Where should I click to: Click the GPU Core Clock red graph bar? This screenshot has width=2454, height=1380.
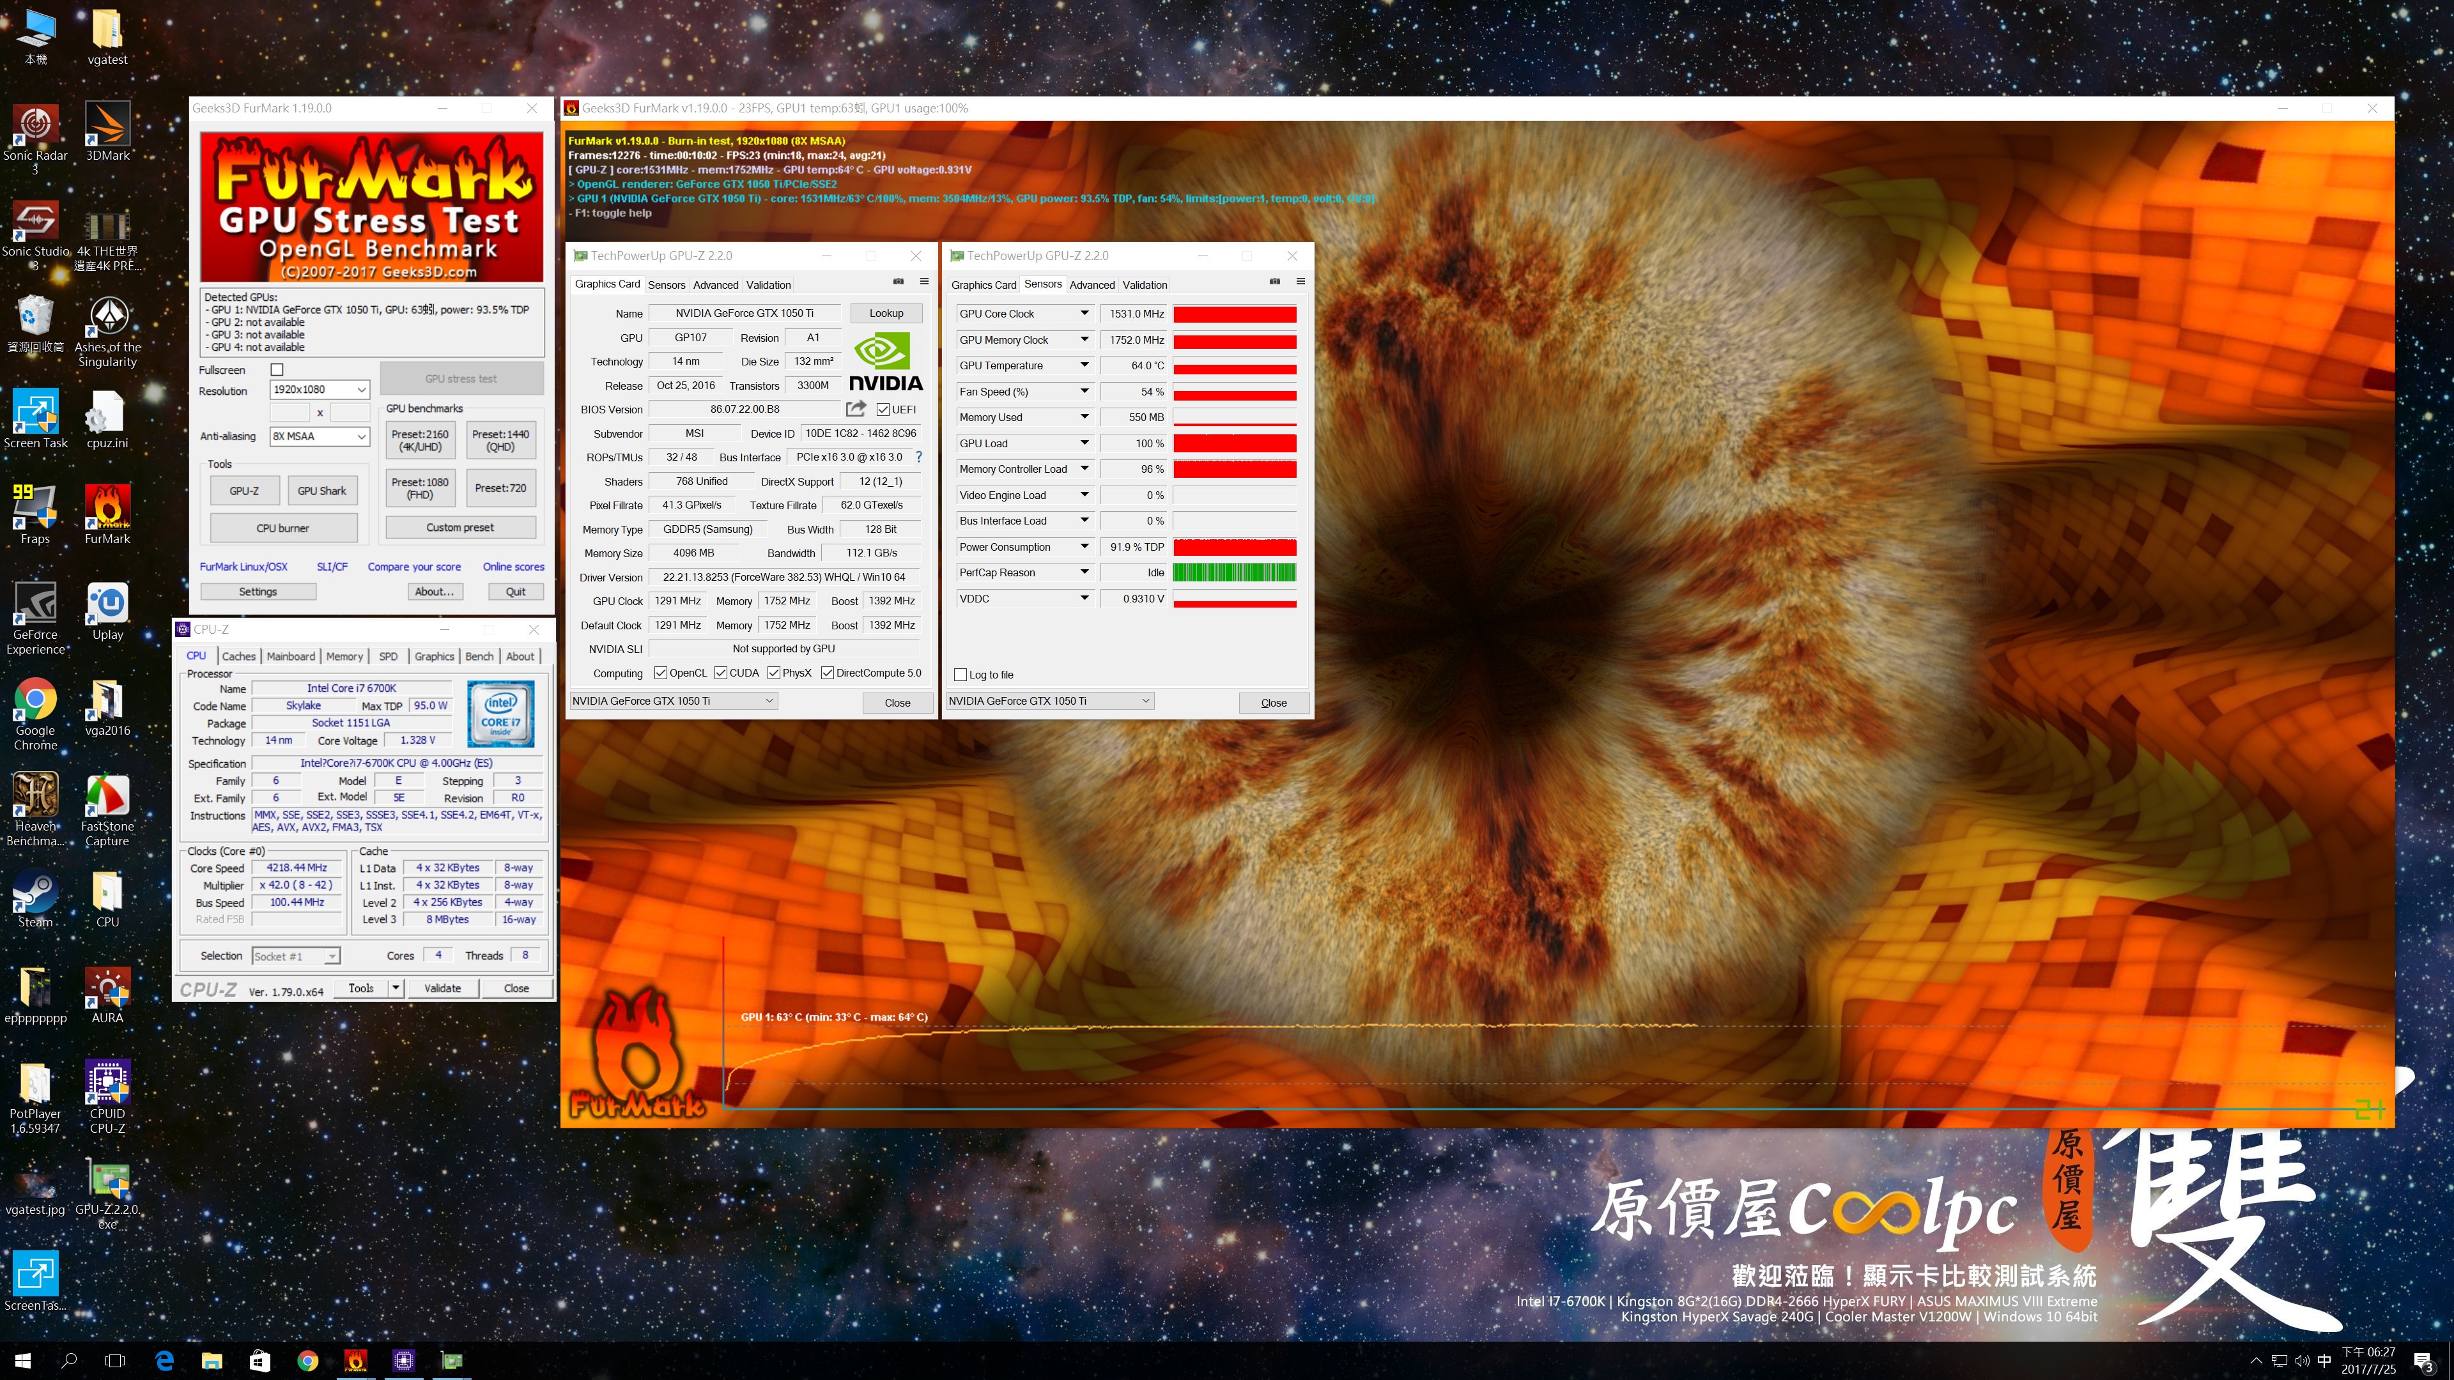1233,314
